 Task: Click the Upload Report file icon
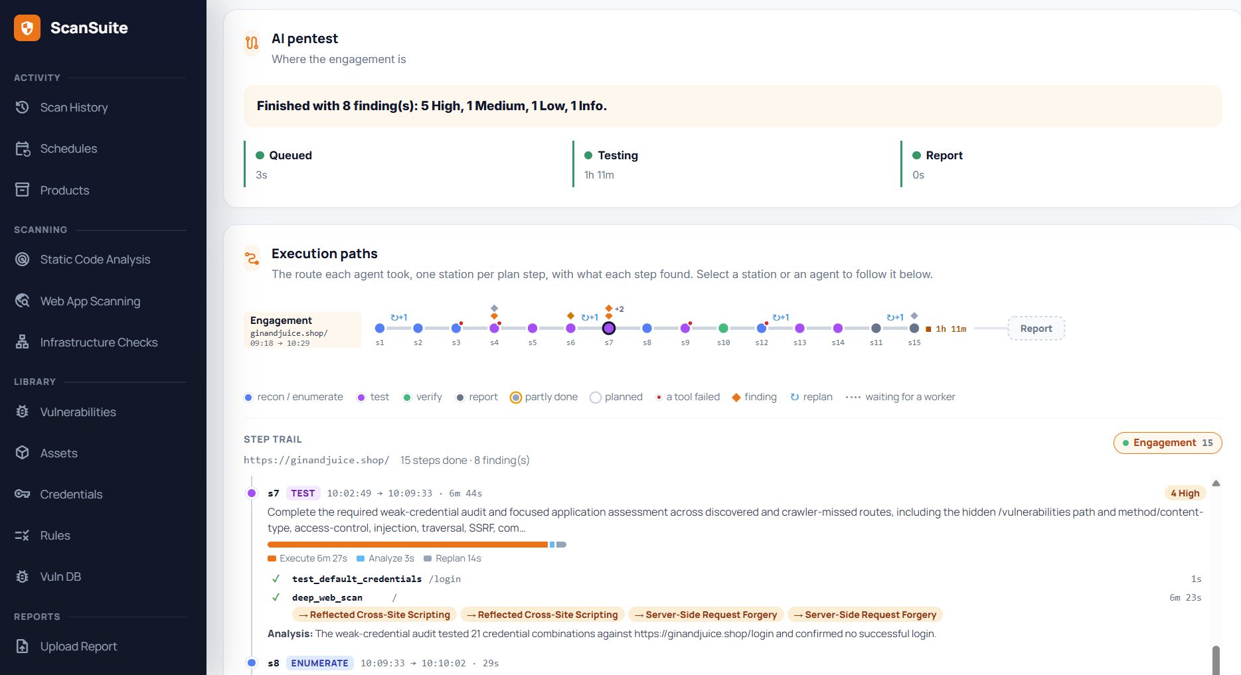[x=23, y=646]
